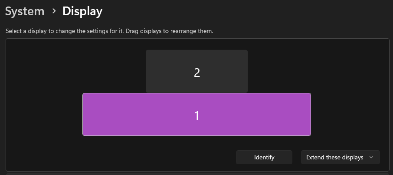393x175 pixels.
Task: Select display 2 in the arrangement
Action: tap(196, 65)
